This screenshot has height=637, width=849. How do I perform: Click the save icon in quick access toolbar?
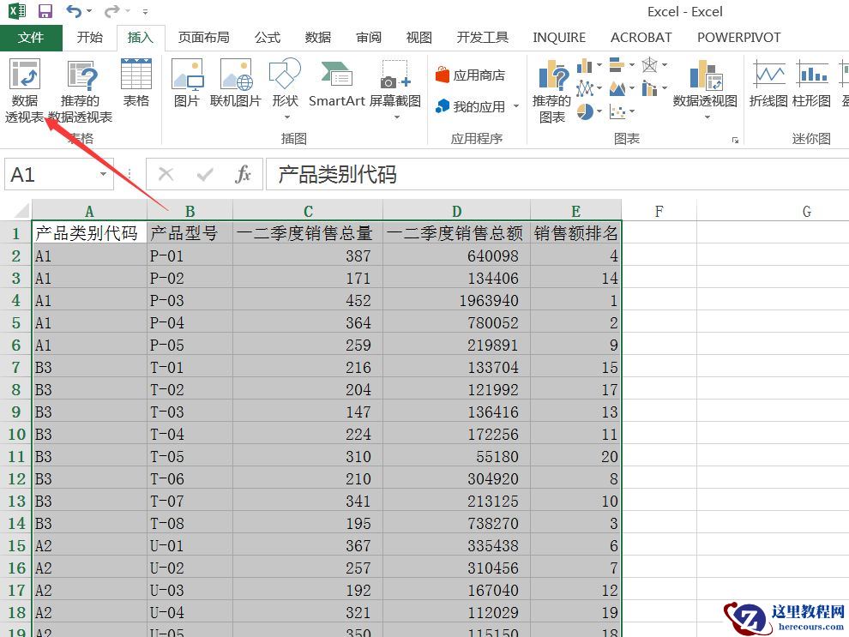click(45, 11)
